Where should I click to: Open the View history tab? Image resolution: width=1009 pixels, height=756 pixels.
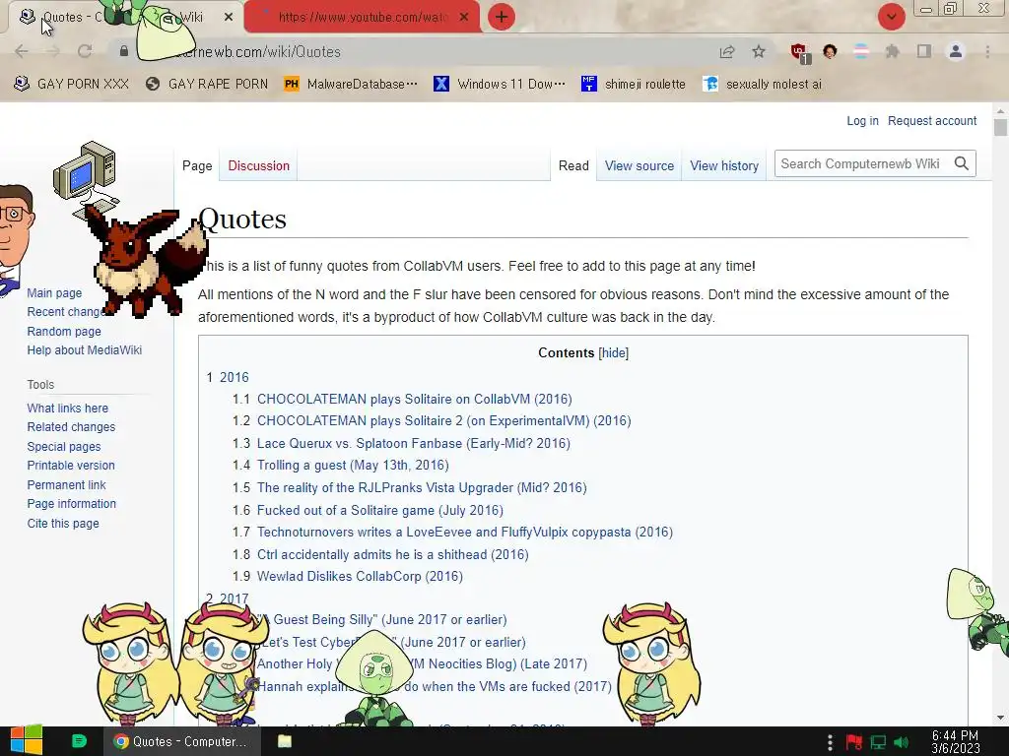pyautogui.click(x=724, y=165)
